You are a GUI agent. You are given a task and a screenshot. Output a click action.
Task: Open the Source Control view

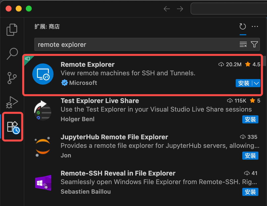(x=12, y=78)
